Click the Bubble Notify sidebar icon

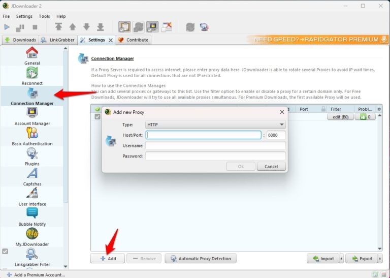32,213
